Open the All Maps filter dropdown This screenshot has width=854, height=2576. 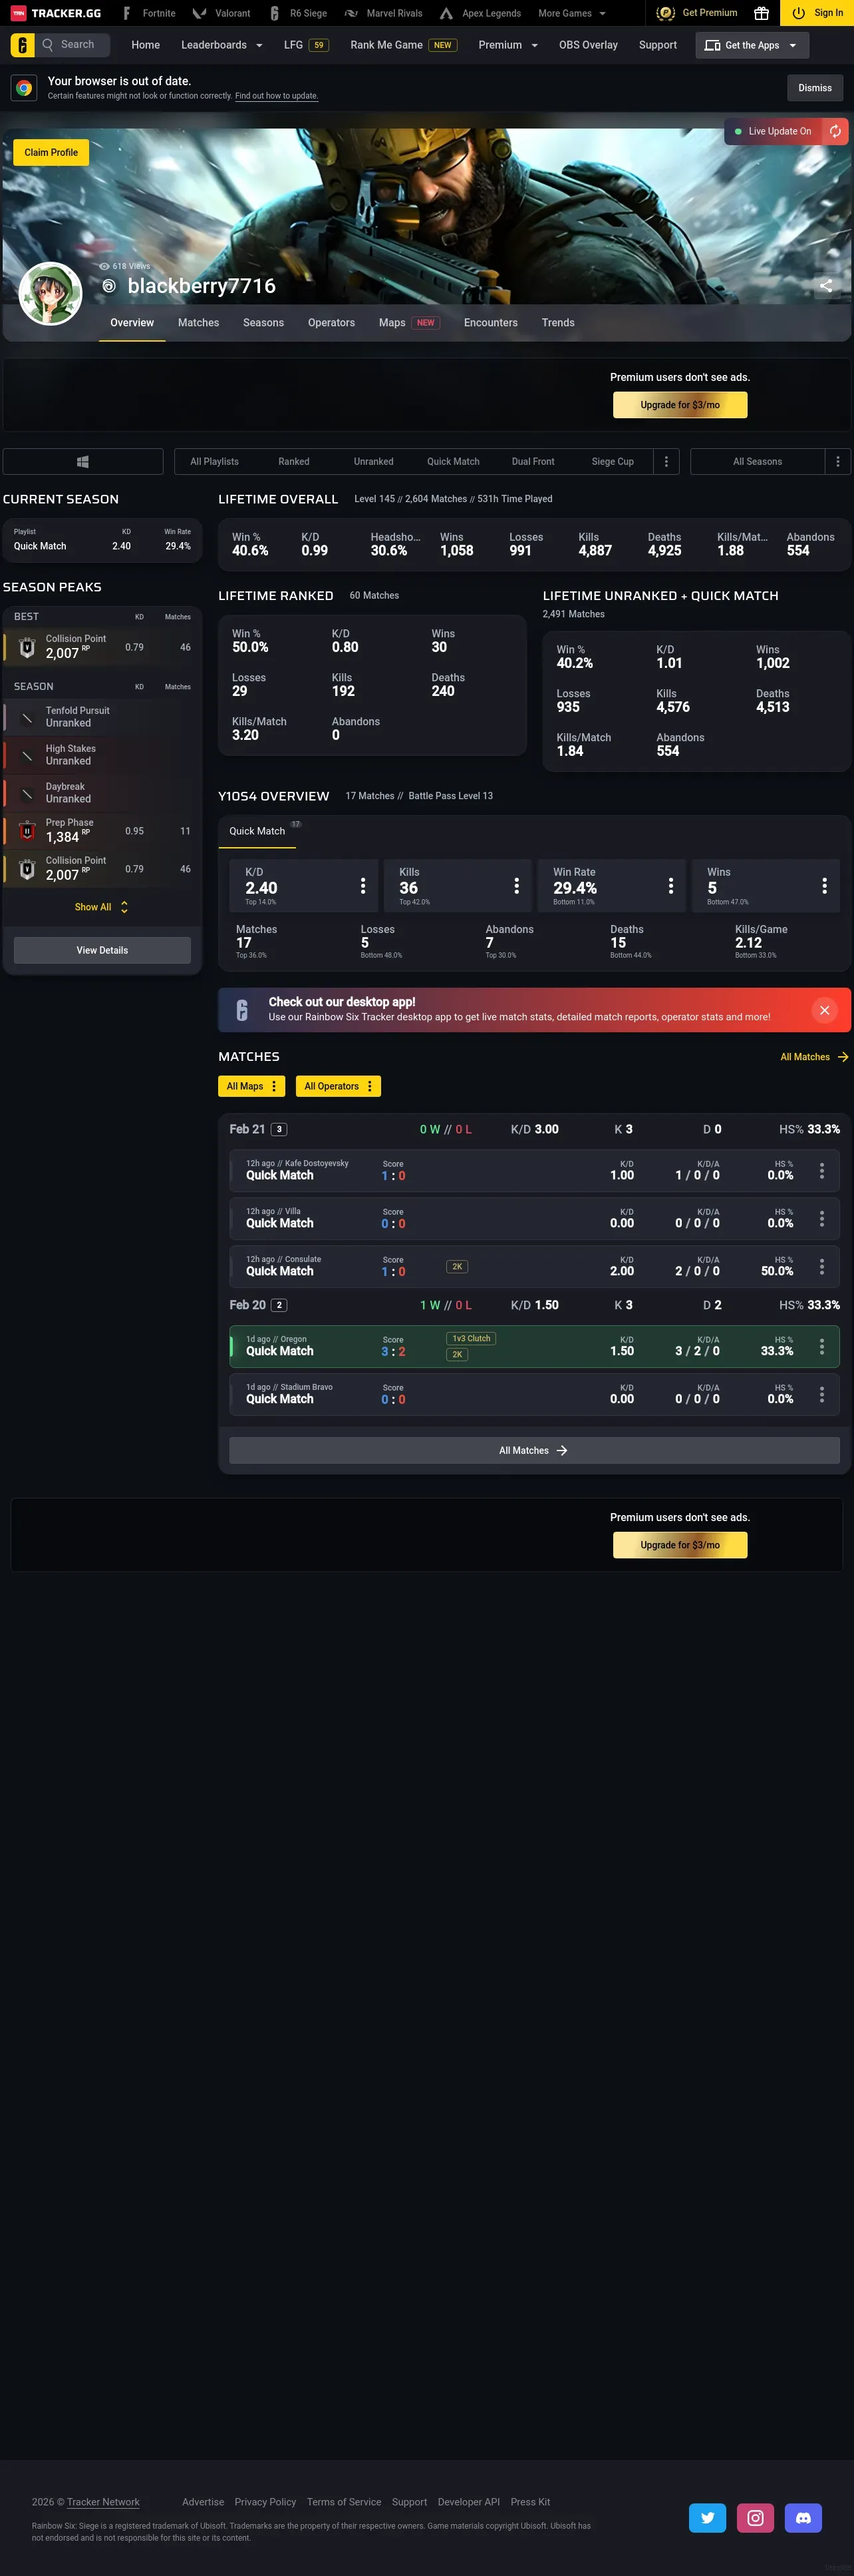coord(251,1086)
